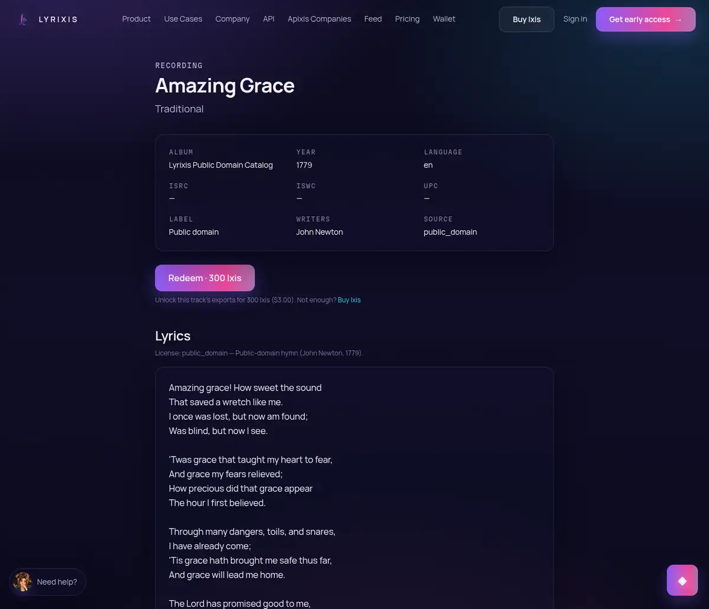View the Pricing page
Screen dimensions: 709x609
coord(407,19)
